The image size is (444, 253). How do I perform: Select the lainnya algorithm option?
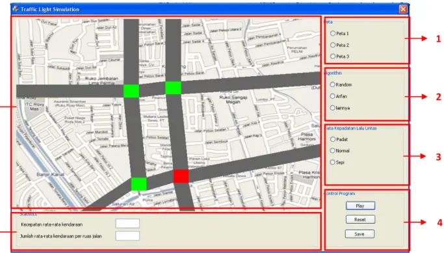click(333, 108)
